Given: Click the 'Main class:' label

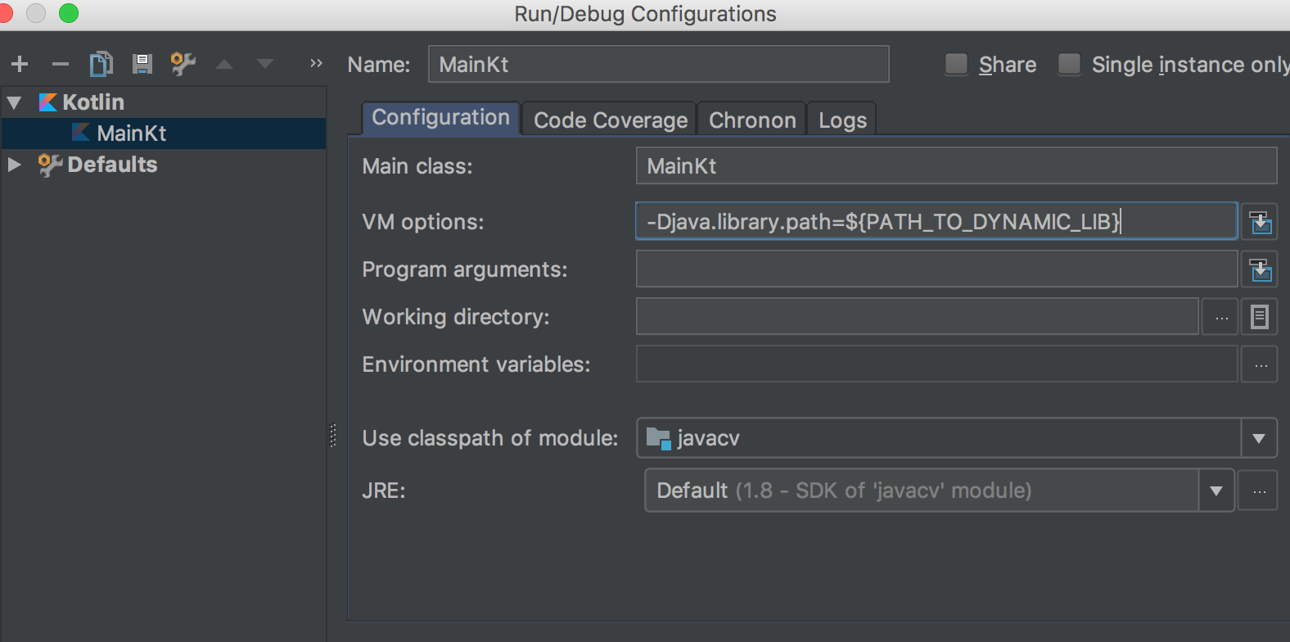Looking at the screenshot, I should [x=417, y=166].
